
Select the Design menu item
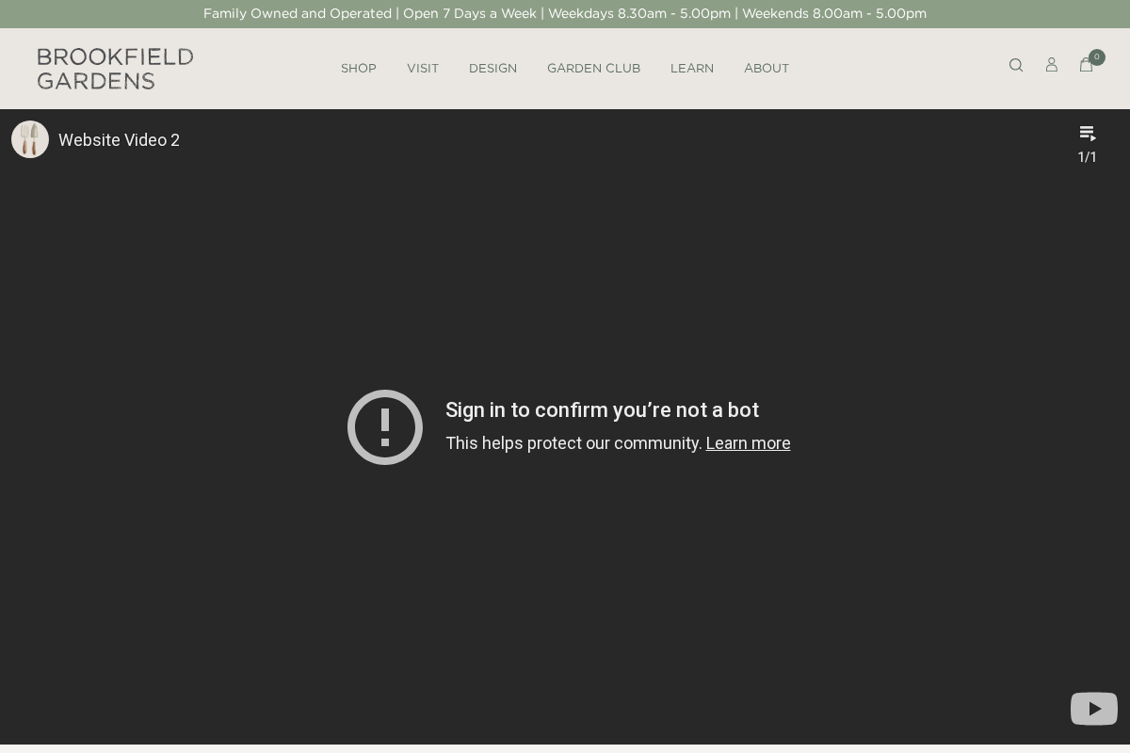[492, 68]
